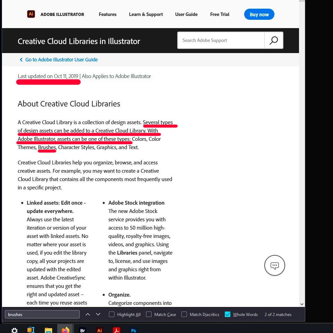Click the underlined word 'Brushes'

(47, 147)
